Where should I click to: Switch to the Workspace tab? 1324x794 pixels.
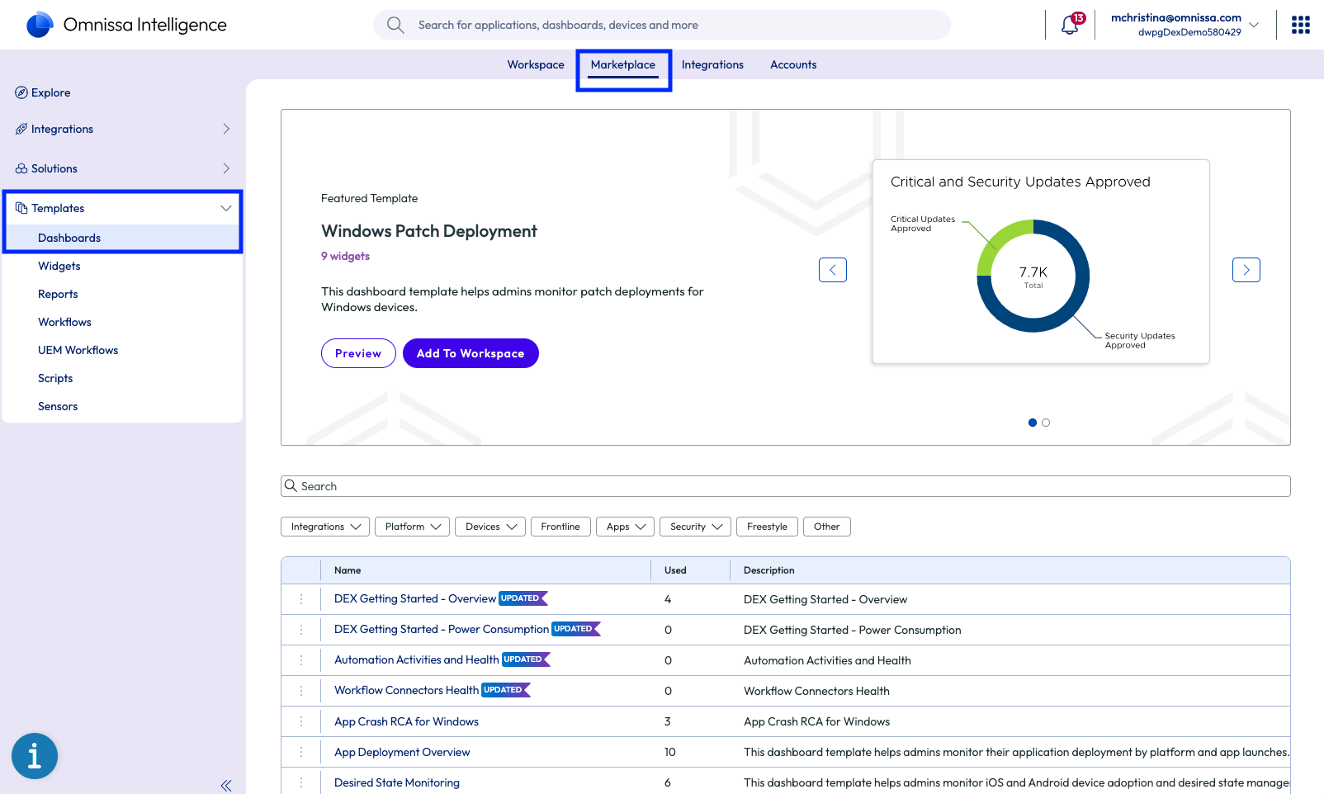click(536, 64)
